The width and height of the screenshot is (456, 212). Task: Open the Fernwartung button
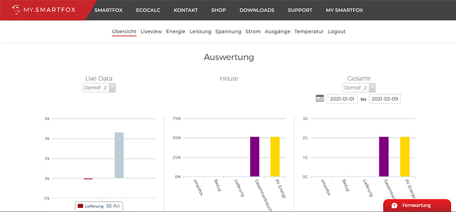[417, 206]
